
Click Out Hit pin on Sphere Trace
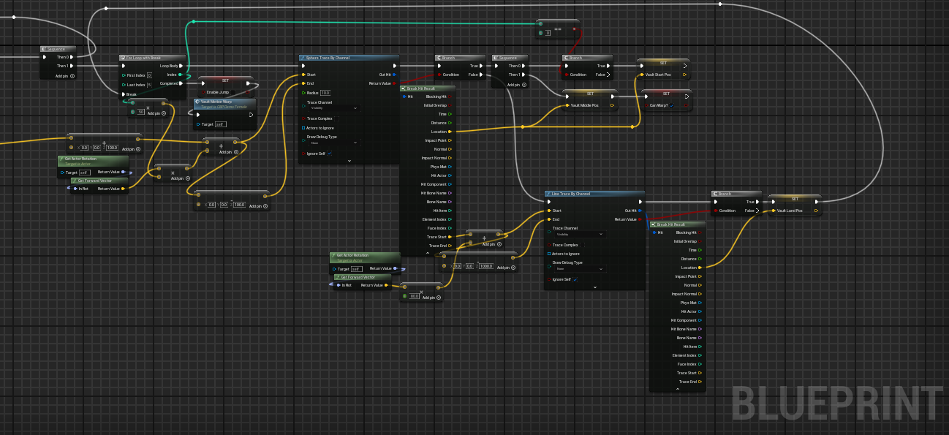(394, 75)
